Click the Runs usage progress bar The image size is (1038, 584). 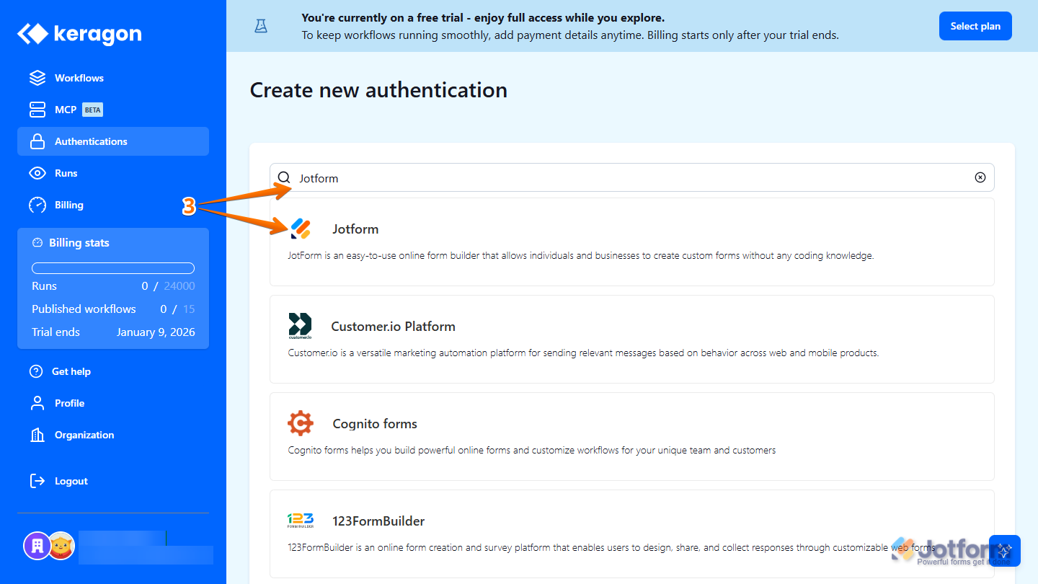112,267
